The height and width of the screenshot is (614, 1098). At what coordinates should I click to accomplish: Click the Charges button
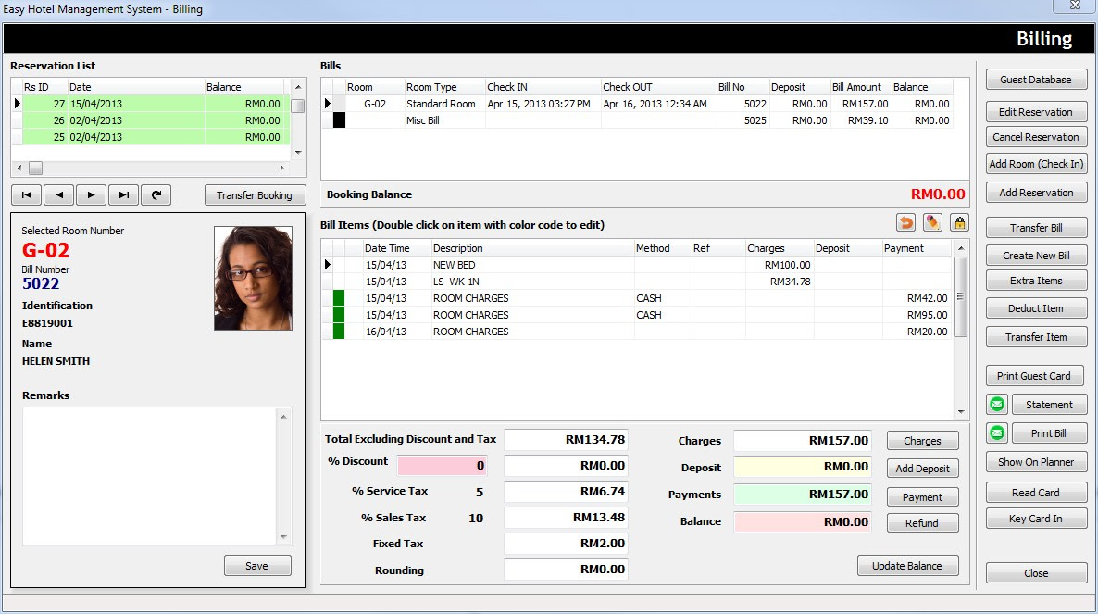coord(922,441)
